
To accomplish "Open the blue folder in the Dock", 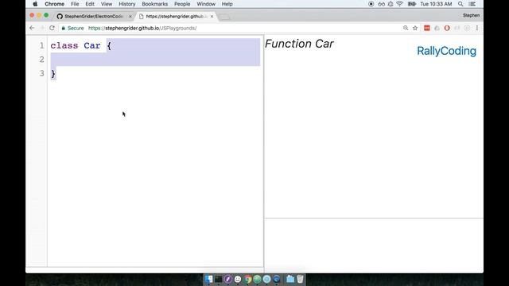I will [x=290, y=279].
